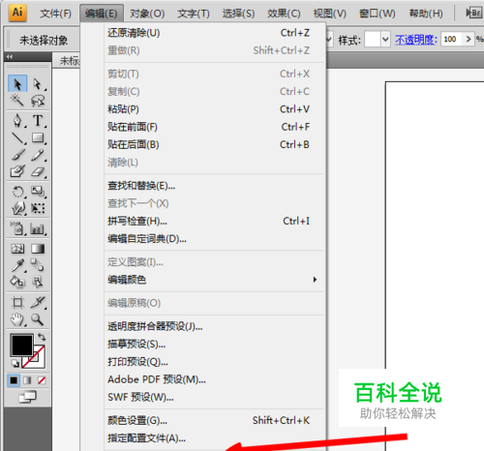Select the Free Transform tool

(x=38, y=208)
